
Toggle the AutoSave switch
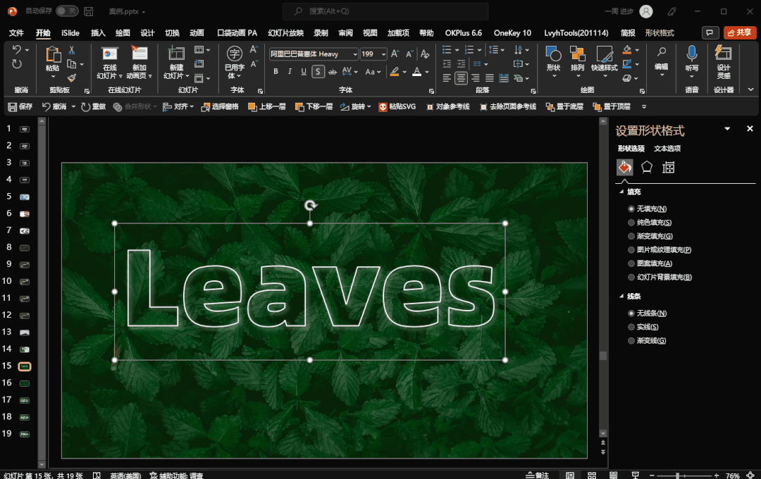[x=67, y=11]
